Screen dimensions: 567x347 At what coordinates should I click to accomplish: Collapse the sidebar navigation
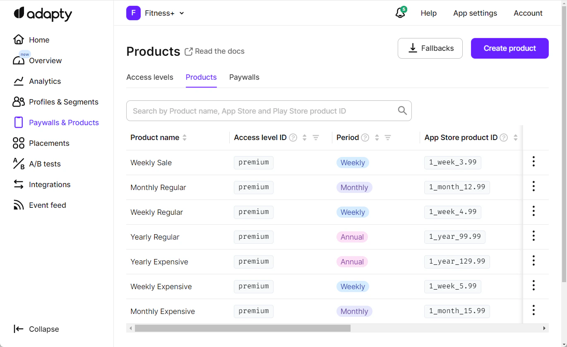click(36, 329)
